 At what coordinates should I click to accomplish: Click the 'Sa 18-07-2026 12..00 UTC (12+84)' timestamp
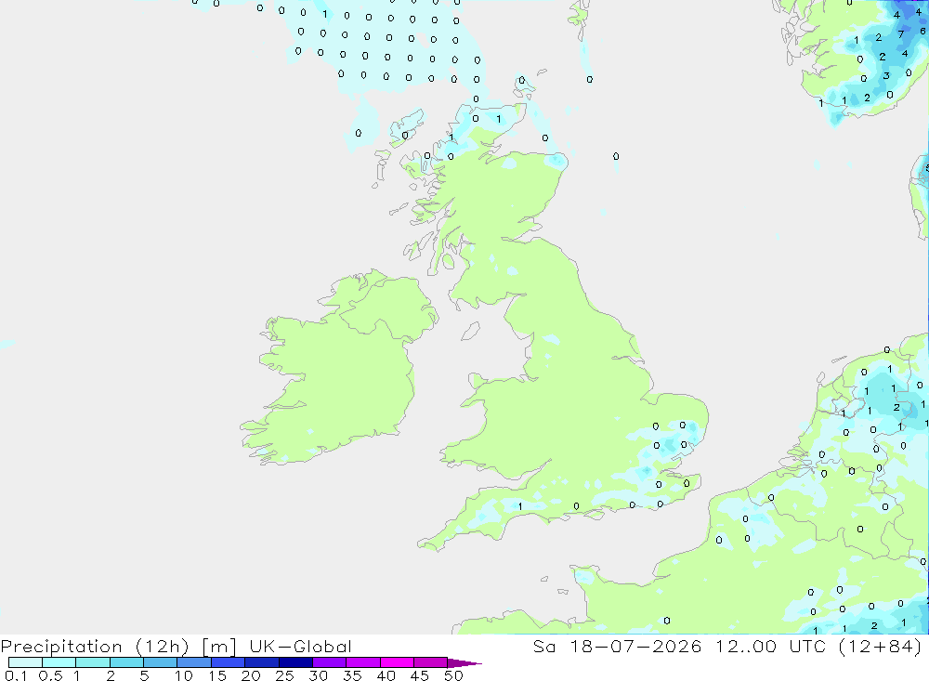tap(727, 646)
